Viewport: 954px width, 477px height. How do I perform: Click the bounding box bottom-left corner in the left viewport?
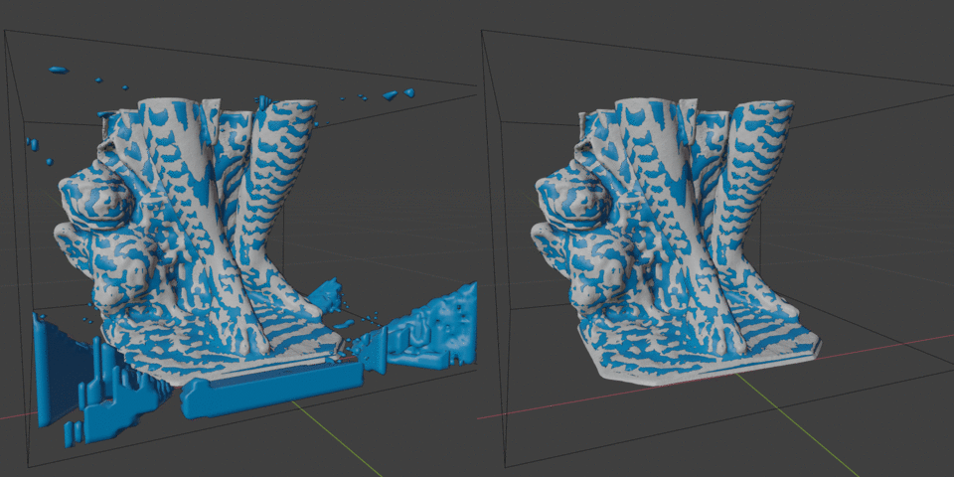pyautogui.click(x=29, y=465)
